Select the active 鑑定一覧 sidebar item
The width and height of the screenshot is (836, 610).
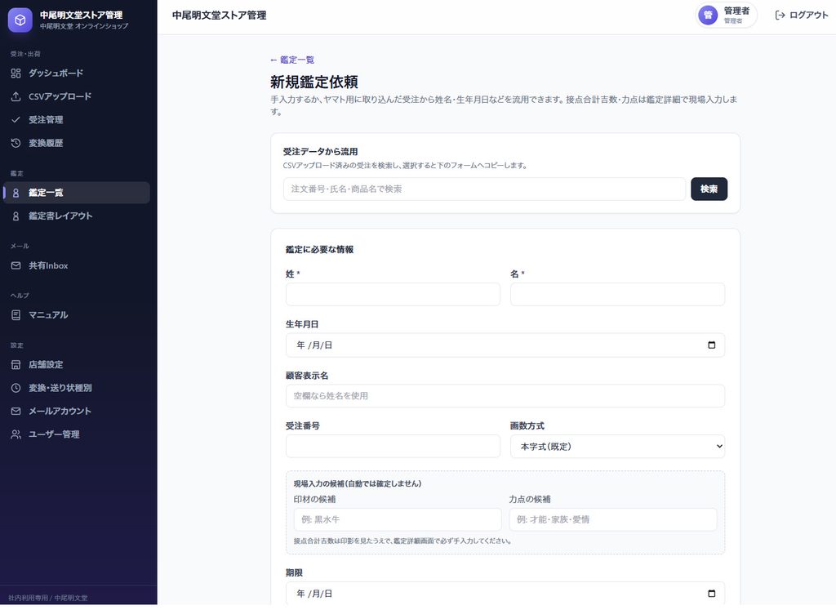point(77,193)
